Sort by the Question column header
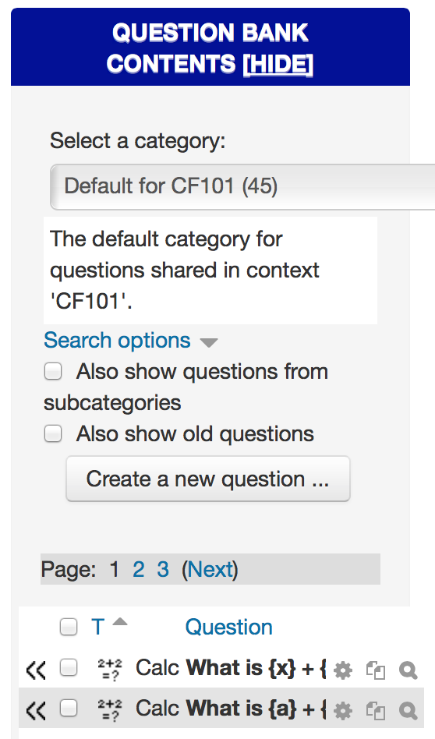 (228, 628)
